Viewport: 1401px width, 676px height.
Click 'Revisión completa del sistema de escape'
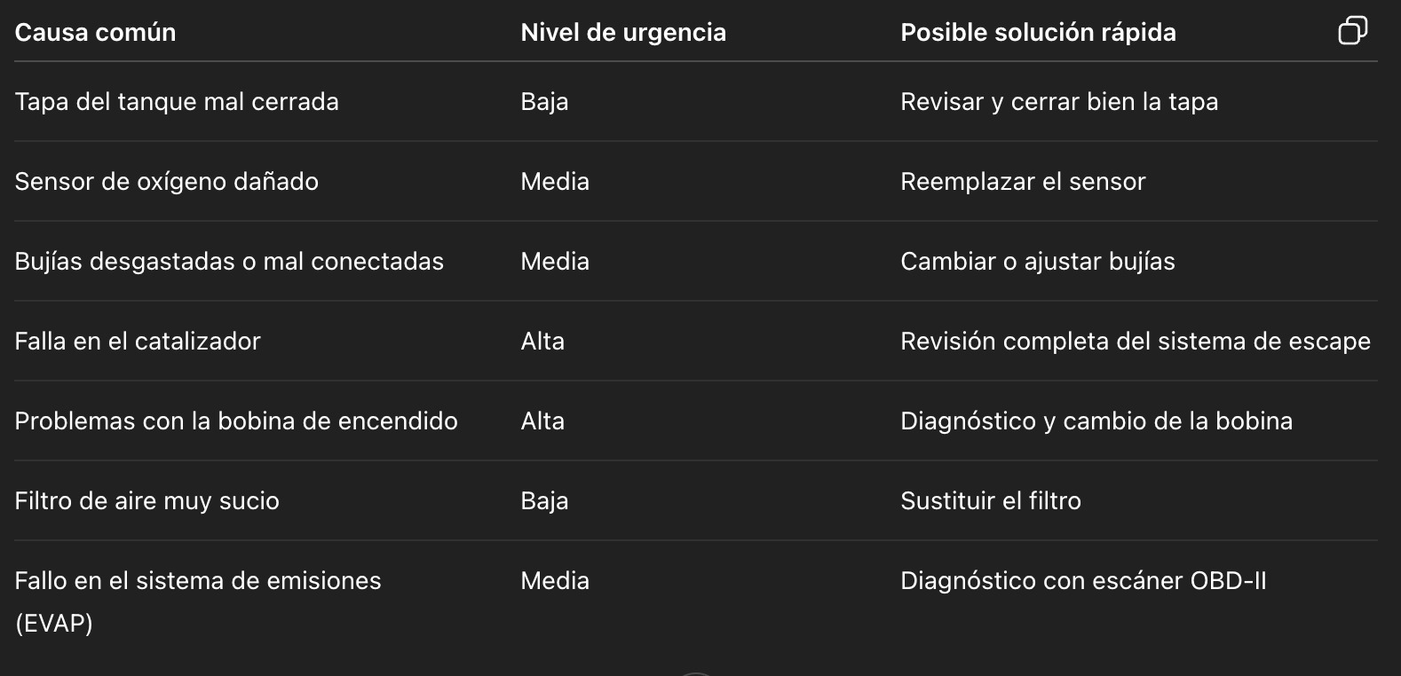pos(1136,342)
